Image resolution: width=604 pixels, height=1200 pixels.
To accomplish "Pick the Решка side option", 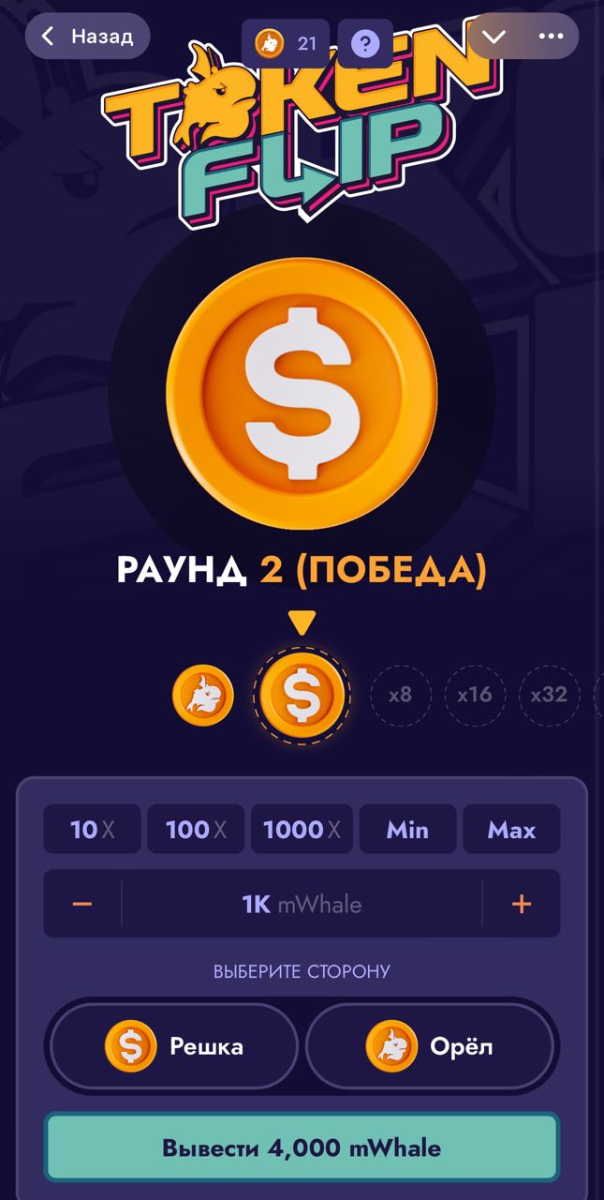I will click(x=174, y=1046).
